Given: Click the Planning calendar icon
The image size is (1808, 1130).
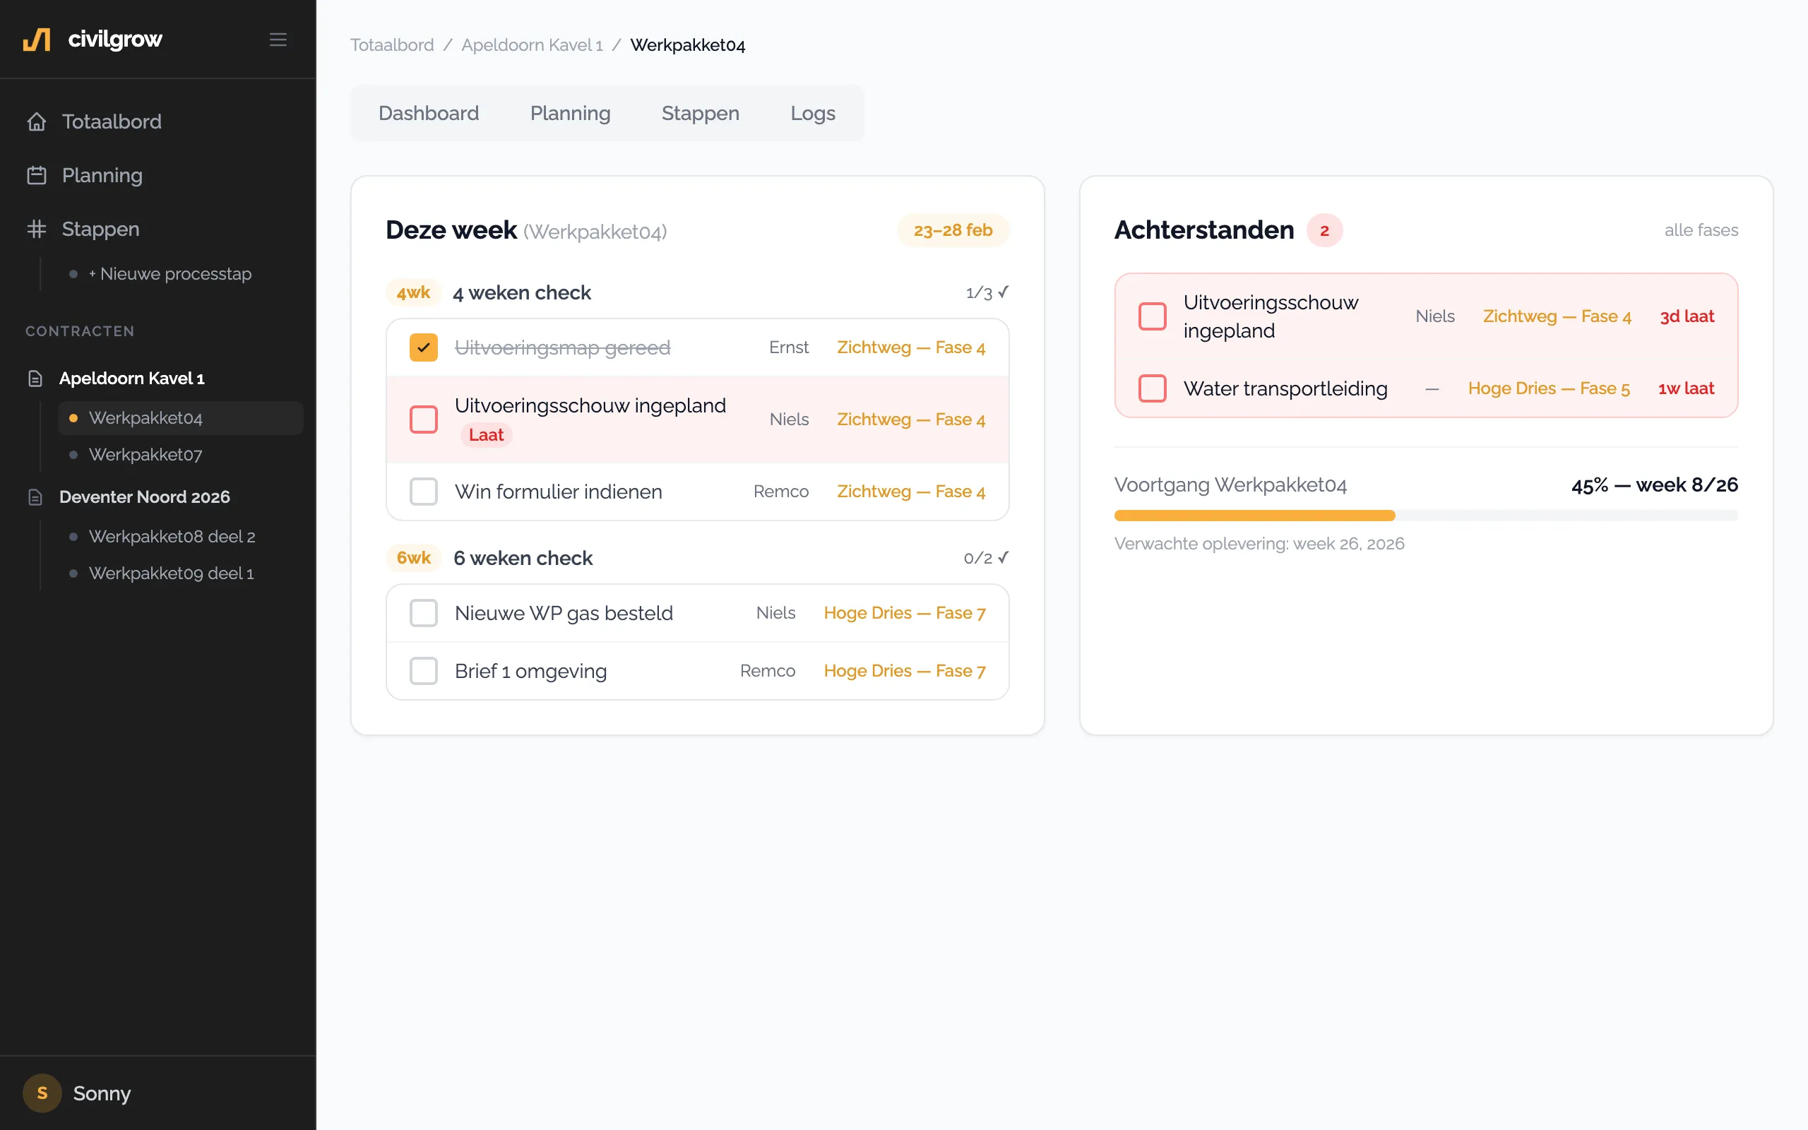Looking at the screenshot, I should click(37, 175).
